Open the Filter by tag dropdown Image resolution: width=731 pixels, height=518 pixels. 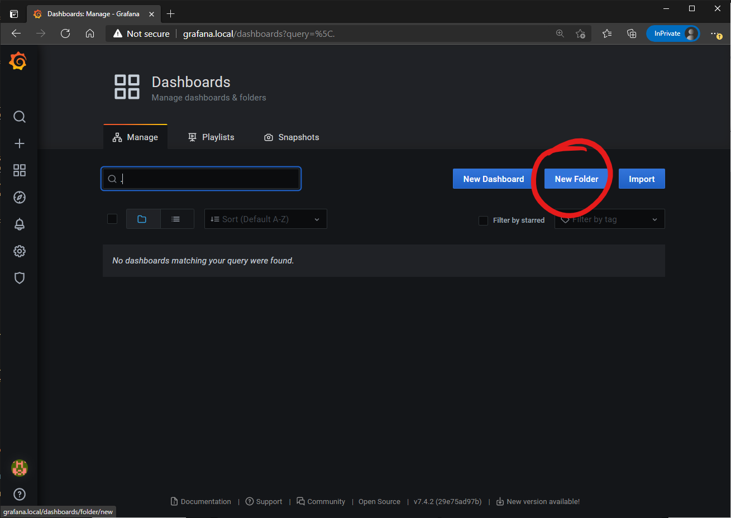point(610,219)
